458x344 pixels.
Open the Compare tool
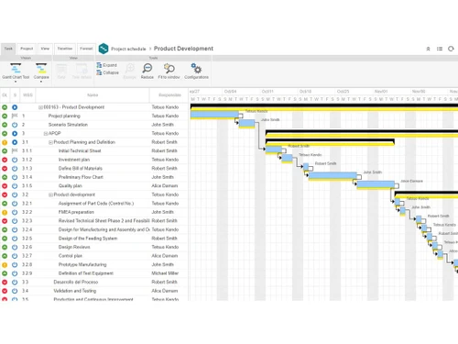click(x=41, y=71)
